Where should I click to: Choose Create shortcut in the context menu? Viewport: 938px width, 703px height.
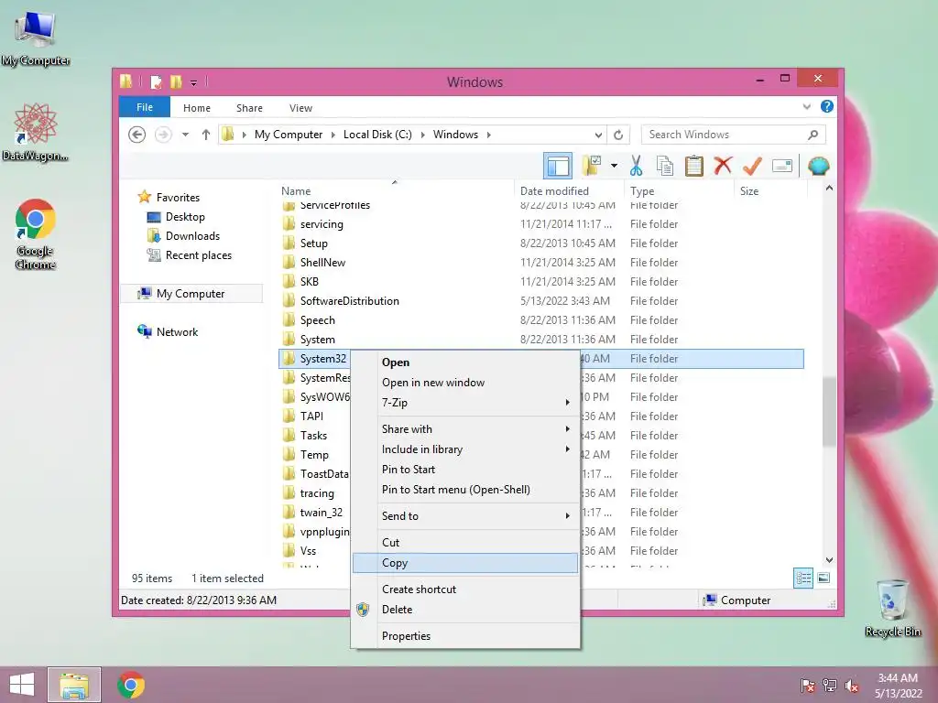[464, 589]
